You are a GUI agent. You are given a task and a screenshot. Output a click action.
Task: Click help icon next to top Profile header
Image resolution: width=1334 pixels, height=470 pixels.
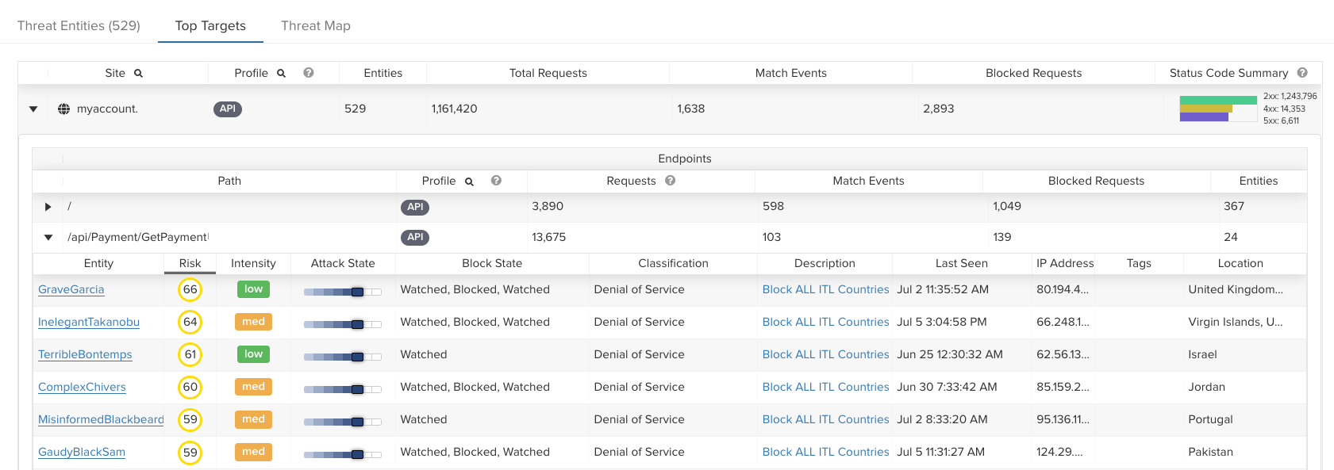[309, 73]
